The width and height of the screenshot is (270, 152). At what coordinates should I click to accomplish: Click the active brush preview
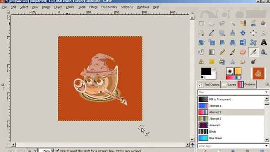(x=229, y=71)
